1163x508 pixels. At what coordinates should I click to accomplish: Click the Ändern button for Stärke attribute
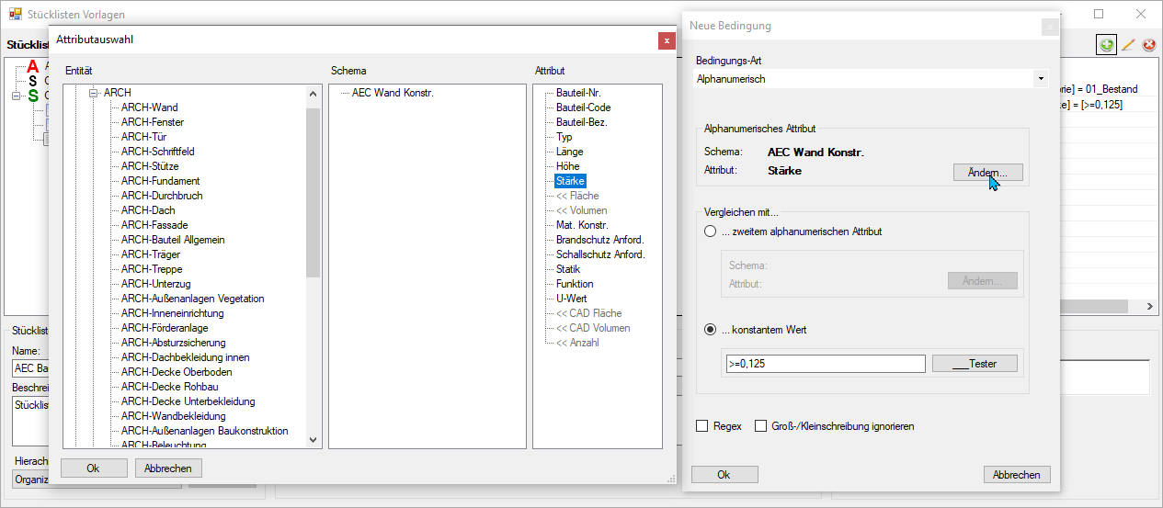(988, 172)
